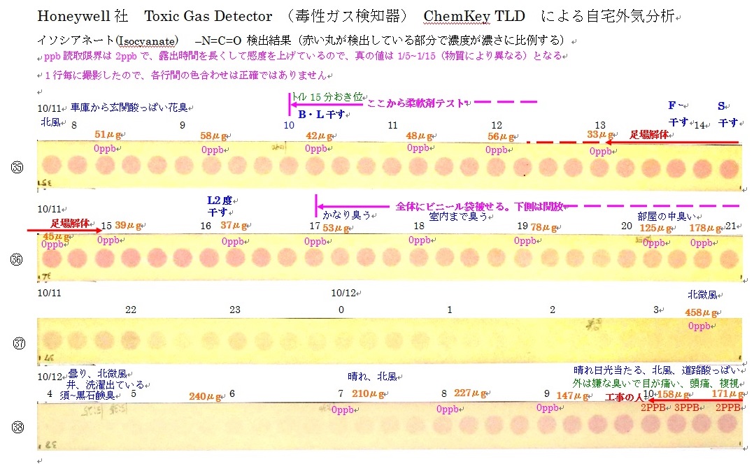Screen dimensions: 754x464
Task: Click the circled row number ㊳
Action: tap(17, 427)
